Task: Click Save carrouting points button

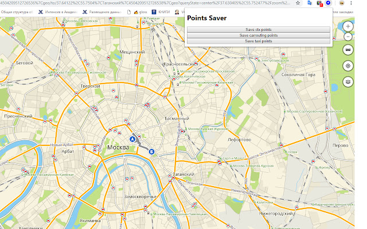Action: click(259, 35)
